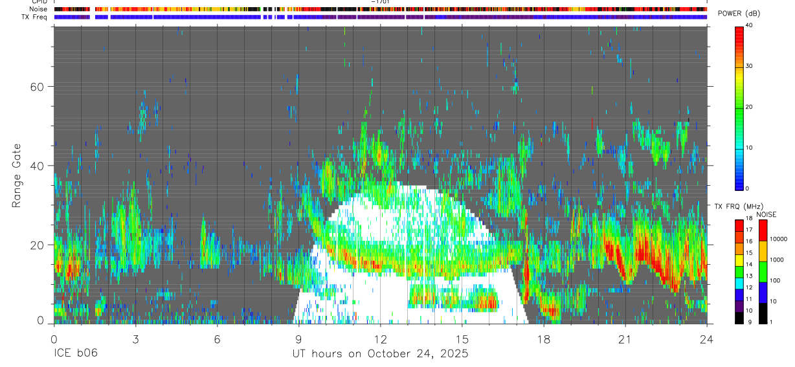Click the 16 tick on TX FRQ legend
The width and height of the screenshot is (795, 367).
pos(750,243)
